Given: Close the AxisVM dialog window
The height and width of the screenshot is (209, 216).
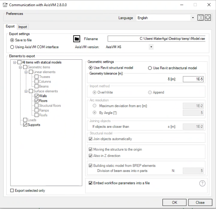Looking at the screenshot, I should pyautogui.click(x=209, y=5).
